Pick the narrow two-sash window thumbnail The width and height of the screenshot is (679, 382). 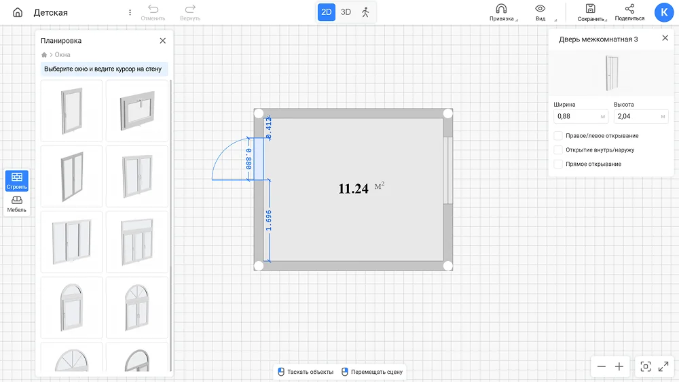71,176
